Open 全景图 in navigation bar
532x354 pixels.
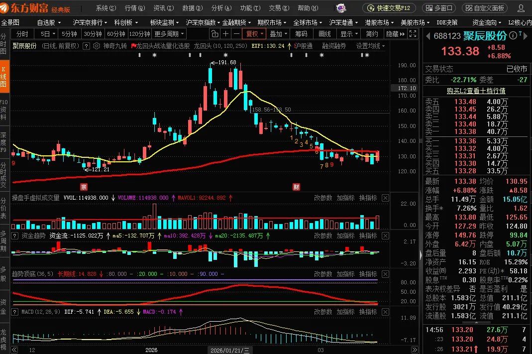(x=10, y=22)
